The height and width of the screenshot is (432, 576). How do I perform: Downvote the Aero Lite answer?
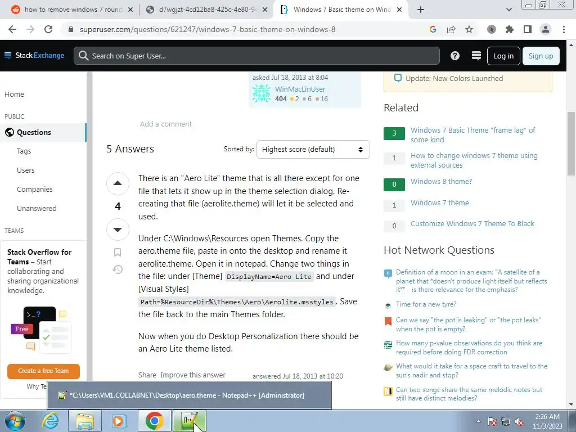coord(118,229)
